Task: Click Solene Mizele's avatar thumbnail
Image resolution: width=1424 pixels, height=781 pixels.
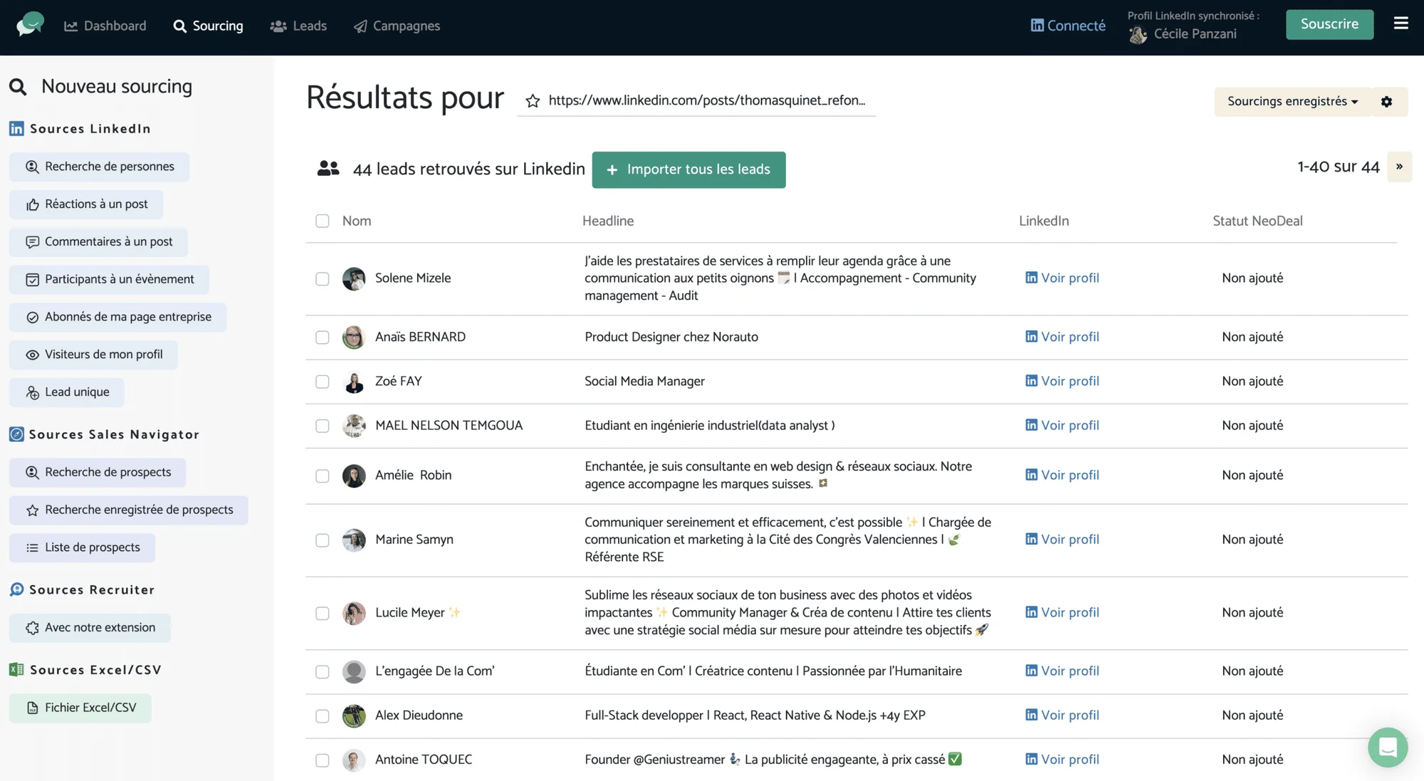Action: click(x=354, y=278)
